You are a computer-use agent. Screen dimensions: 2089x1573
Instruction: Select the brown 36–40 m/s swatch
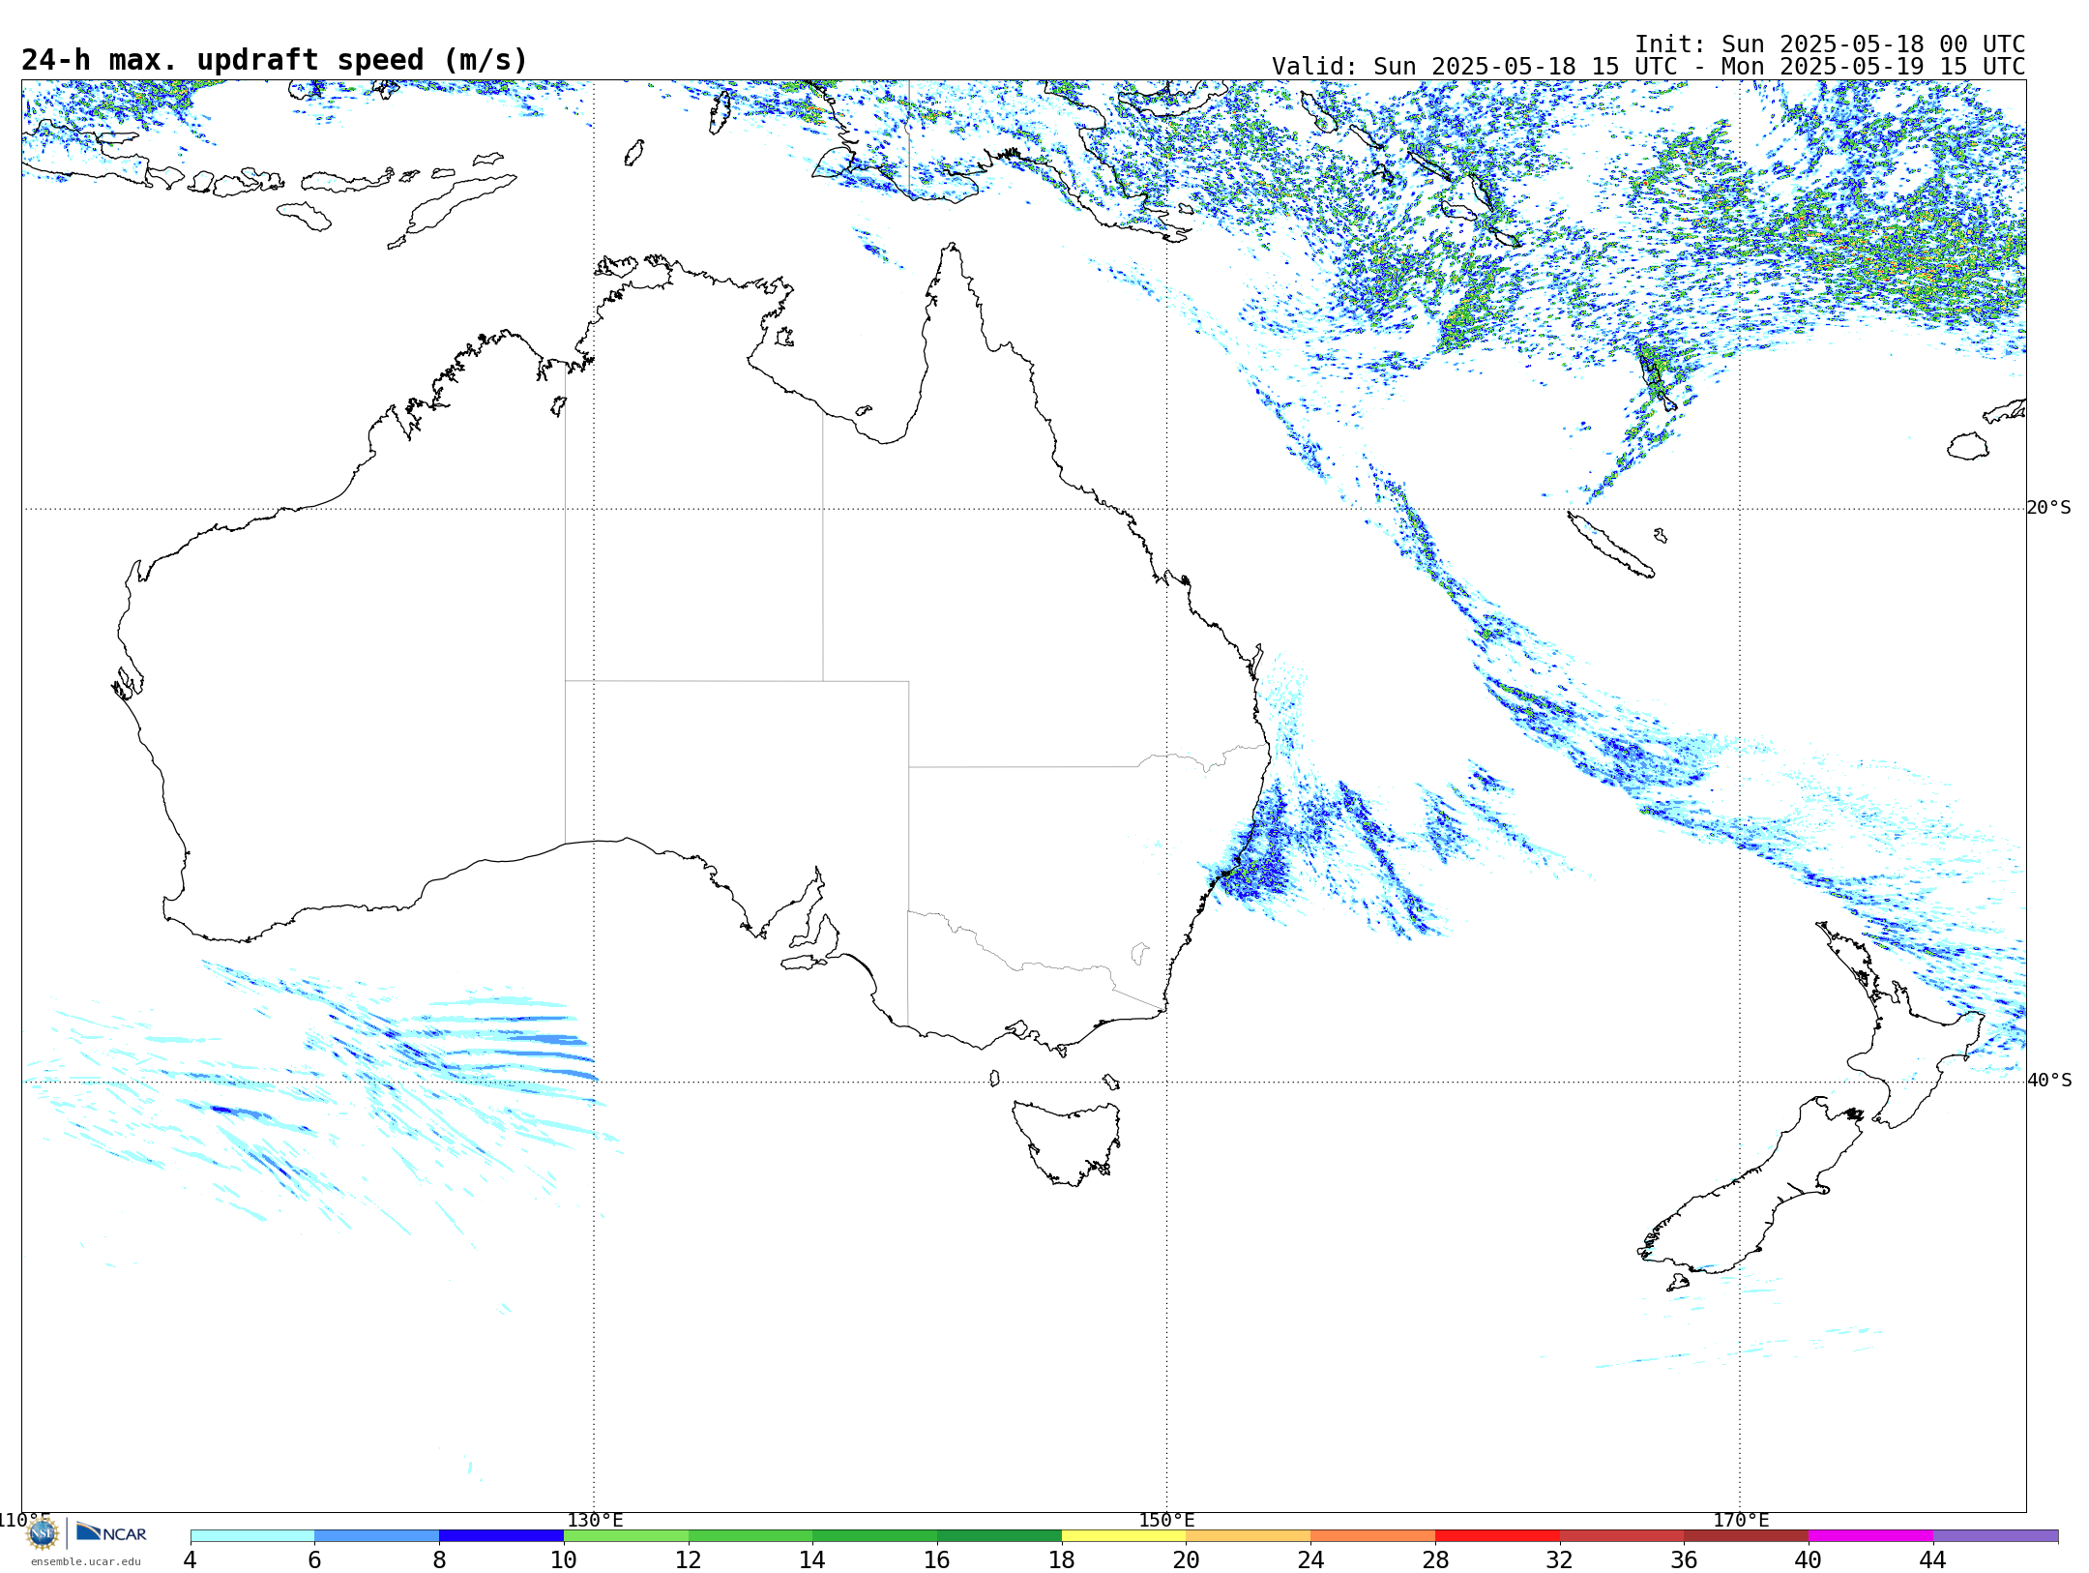(1747, 1536)
